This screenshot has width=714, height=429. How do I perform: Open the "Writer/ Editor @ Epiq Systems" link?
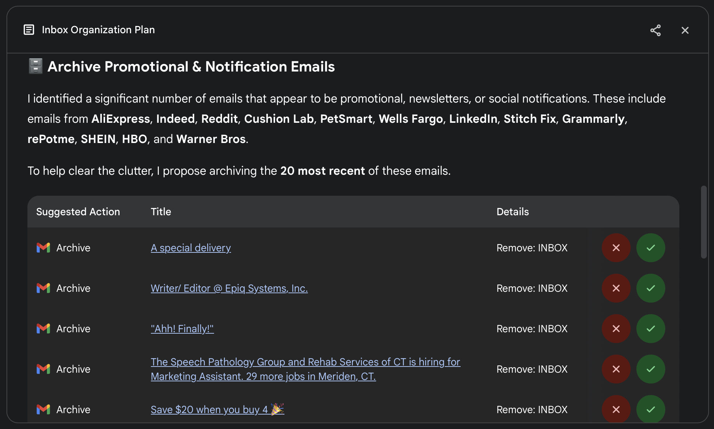pos(229,288)
